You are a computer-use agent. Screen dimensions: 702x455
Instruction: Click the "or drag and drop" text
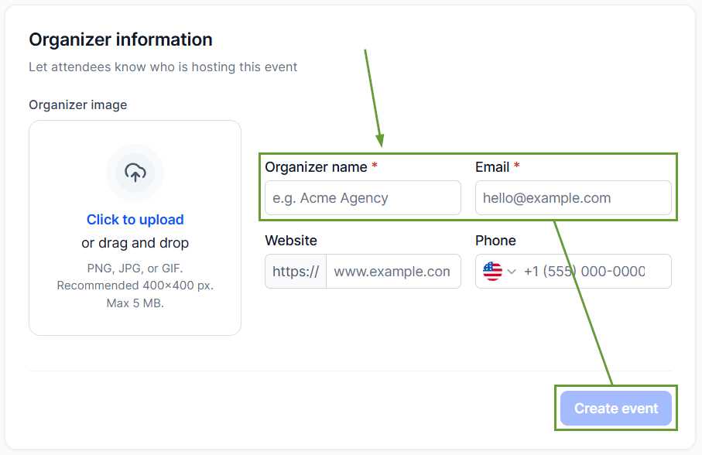[135, 243]
